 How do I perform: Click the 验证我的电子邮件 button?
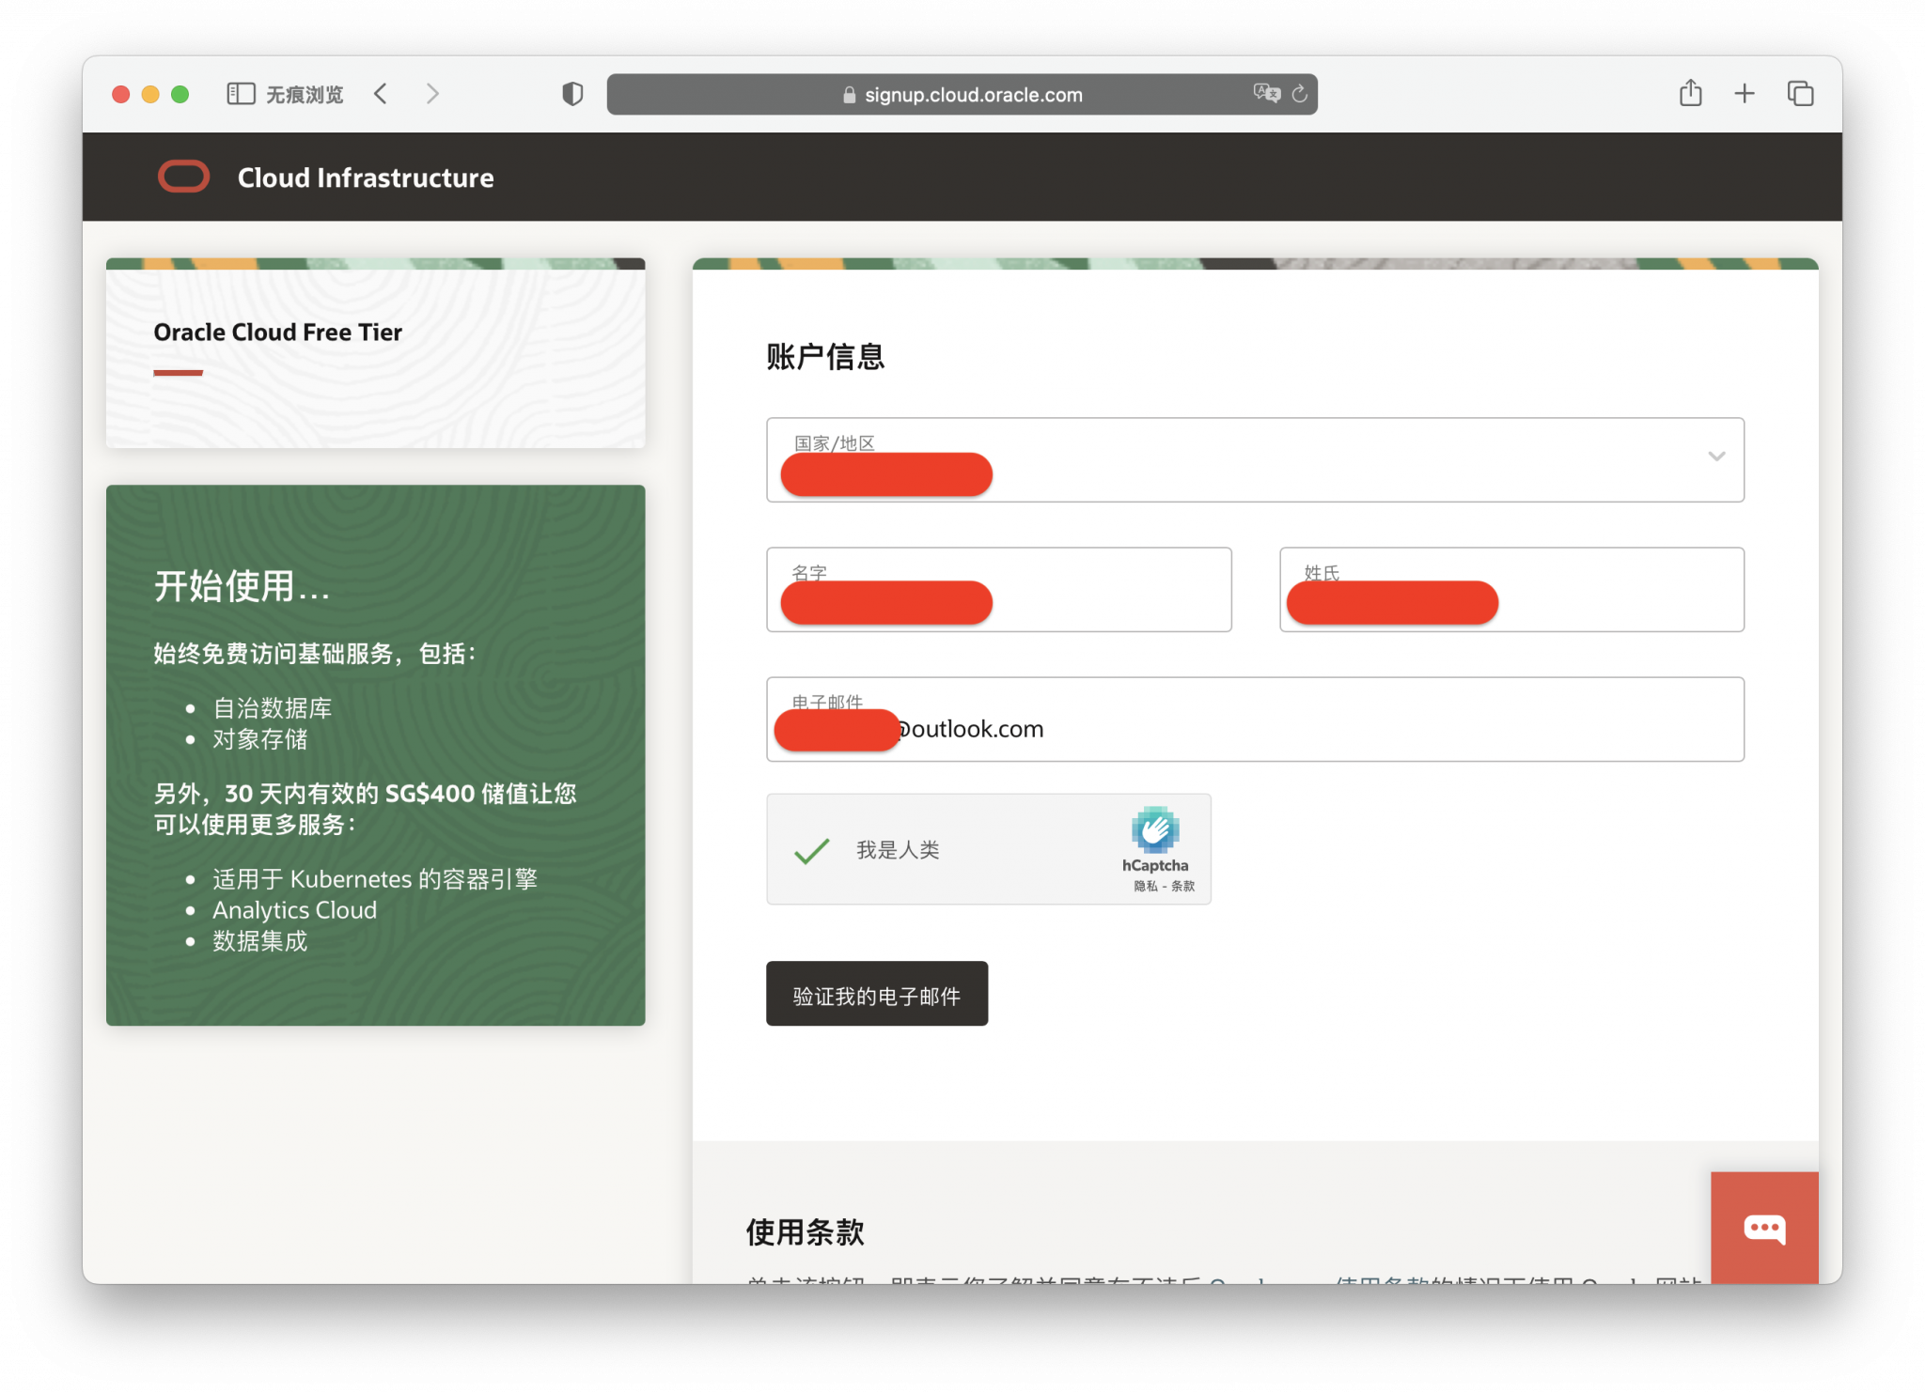coord(877,994)
